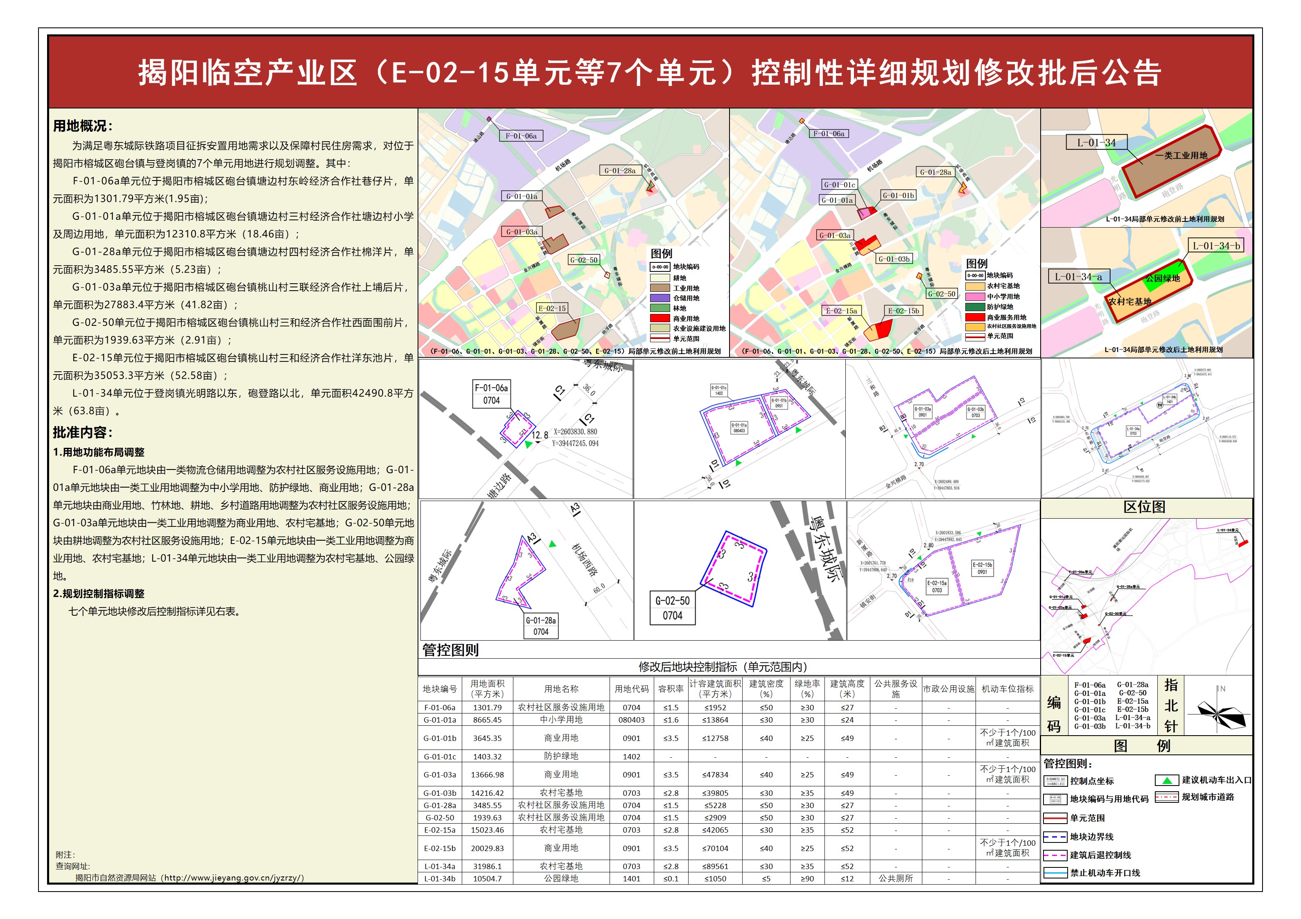Click the 修改后地块控制指标 table title

click(723, 667)
